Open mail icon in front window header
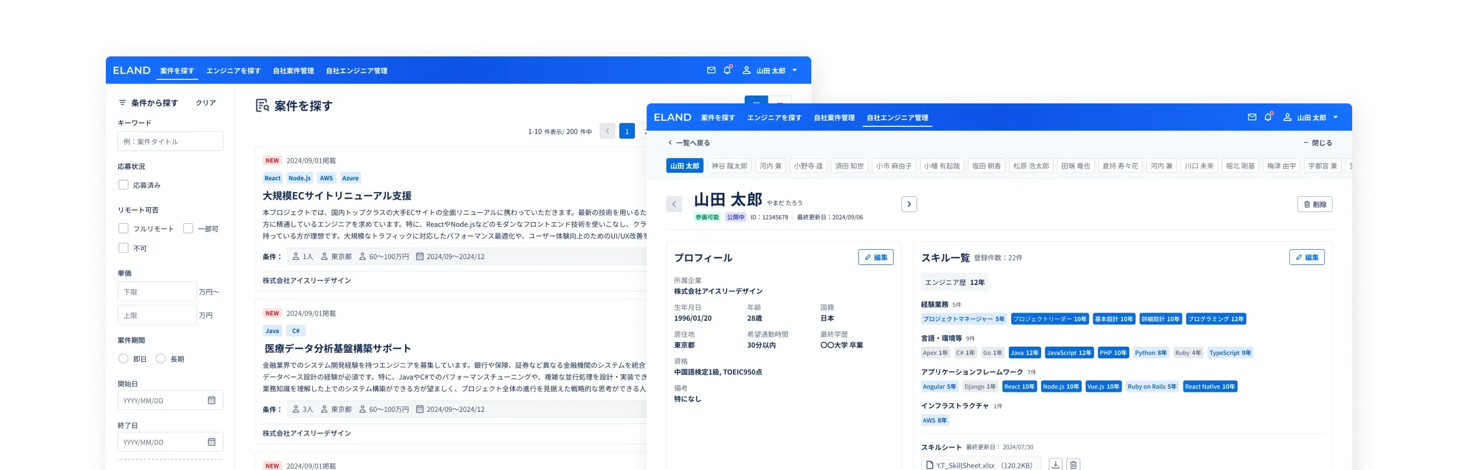 [1252, 117]
